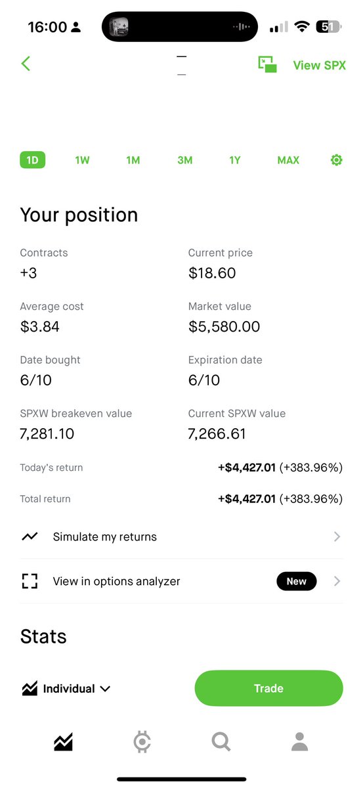Tap the View SPX chart icon
This screenshot has width=363, height=788.
tap(267, 64)
